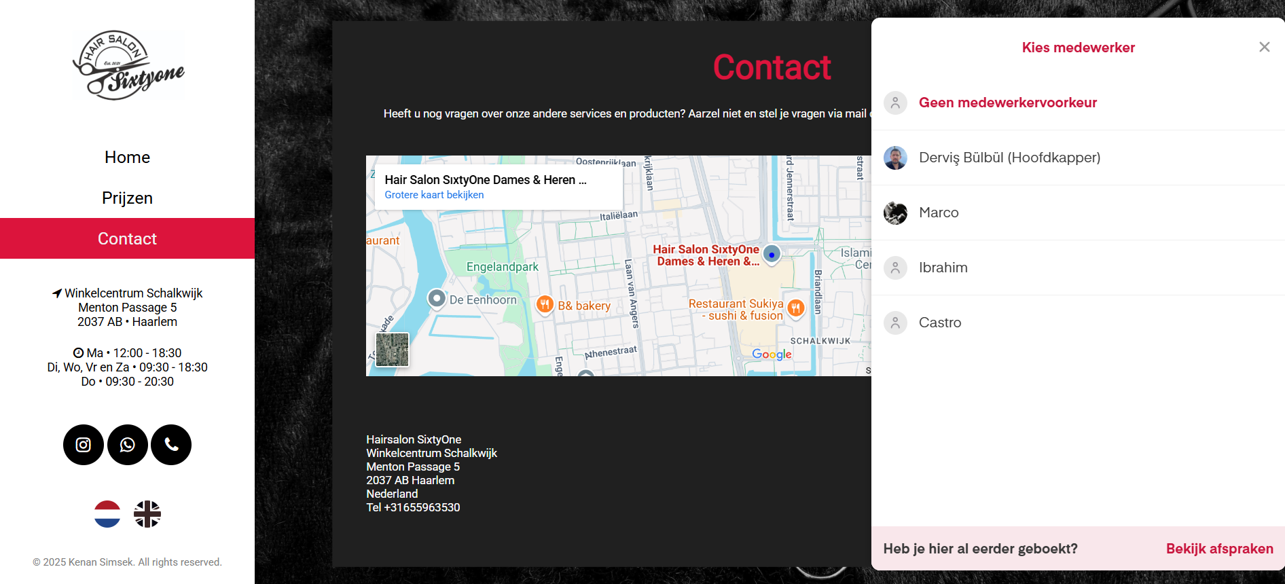Screen dimensions: 1285x584
Task: Select employee Castro
Action: tap(1078, 323)
